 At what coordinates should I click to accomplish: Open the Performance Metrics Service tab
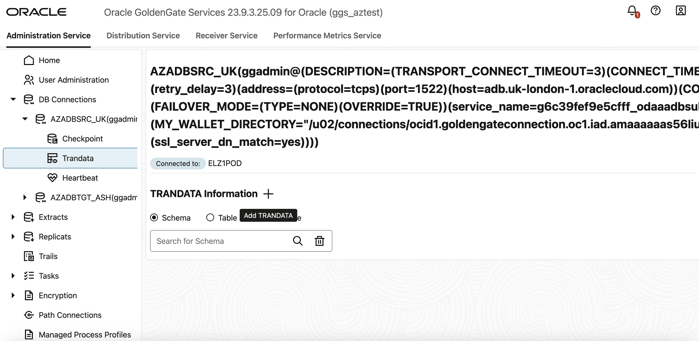click(x=327, y=36)
